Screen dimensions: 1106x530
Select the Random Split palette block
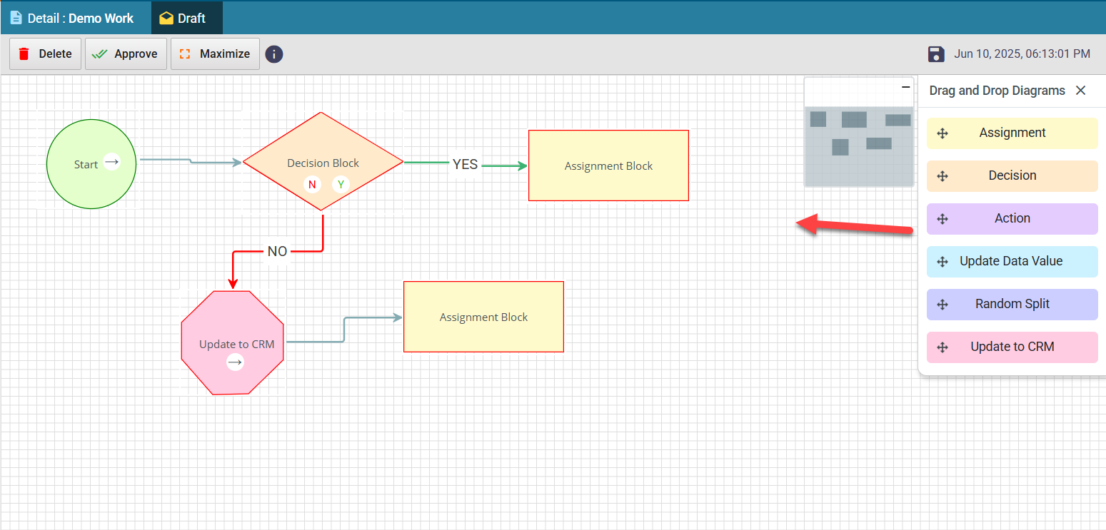(1012, 305)
